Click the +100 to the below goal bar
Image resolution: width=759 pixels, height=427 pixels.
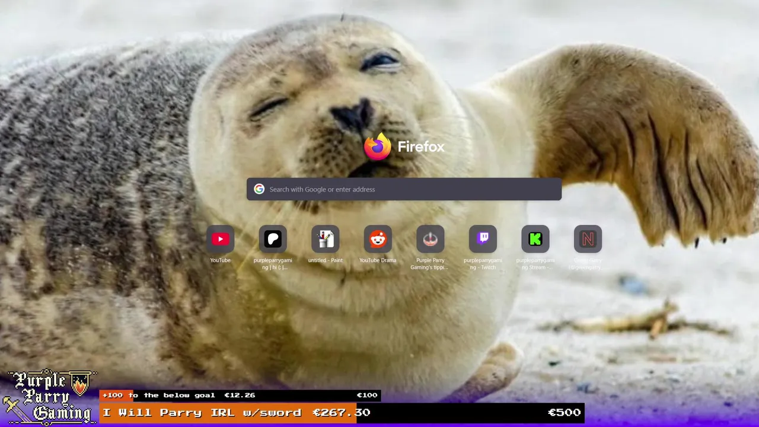240,396
